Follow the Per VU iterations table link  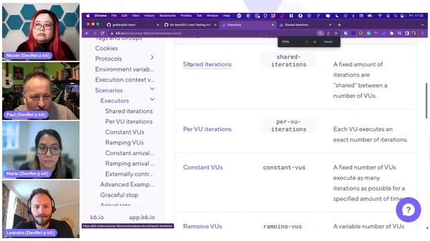point(208,129)
